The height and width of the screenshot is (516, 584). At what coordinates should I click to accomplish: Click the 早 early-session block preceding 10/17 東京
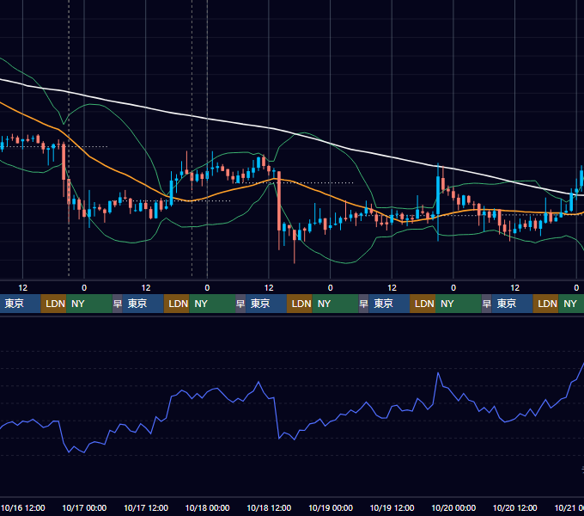coord(118,304)
